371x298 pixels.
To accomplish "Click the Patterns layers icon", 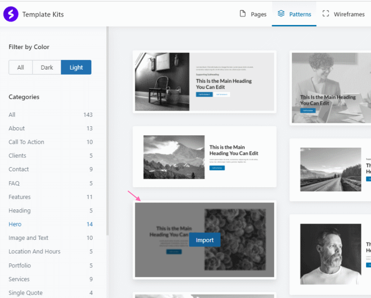I will [x=281, y=14].
